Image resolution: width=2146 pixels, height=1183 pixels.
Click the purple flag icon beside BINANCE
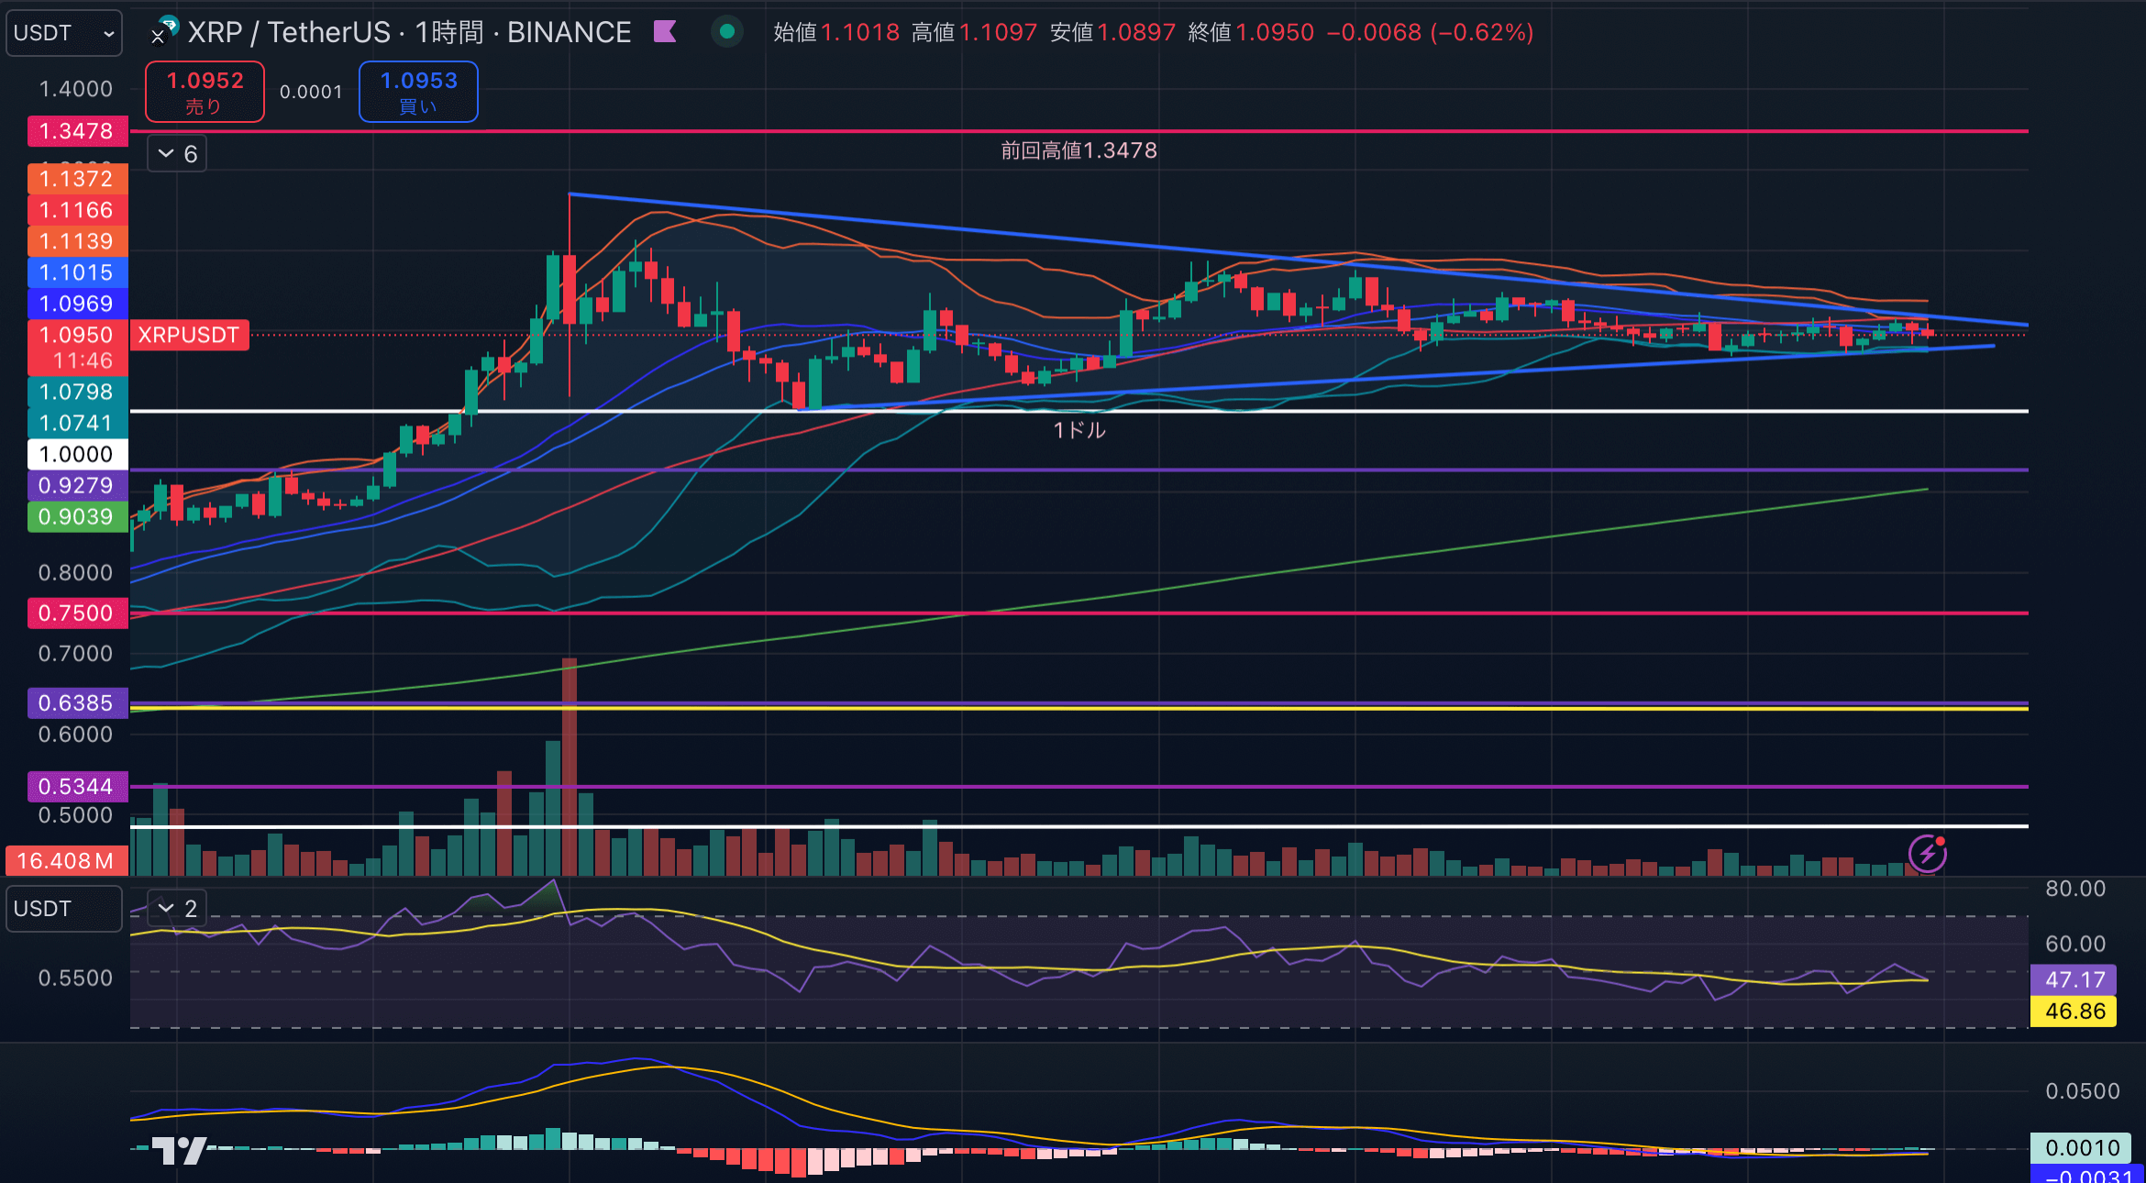665,32
